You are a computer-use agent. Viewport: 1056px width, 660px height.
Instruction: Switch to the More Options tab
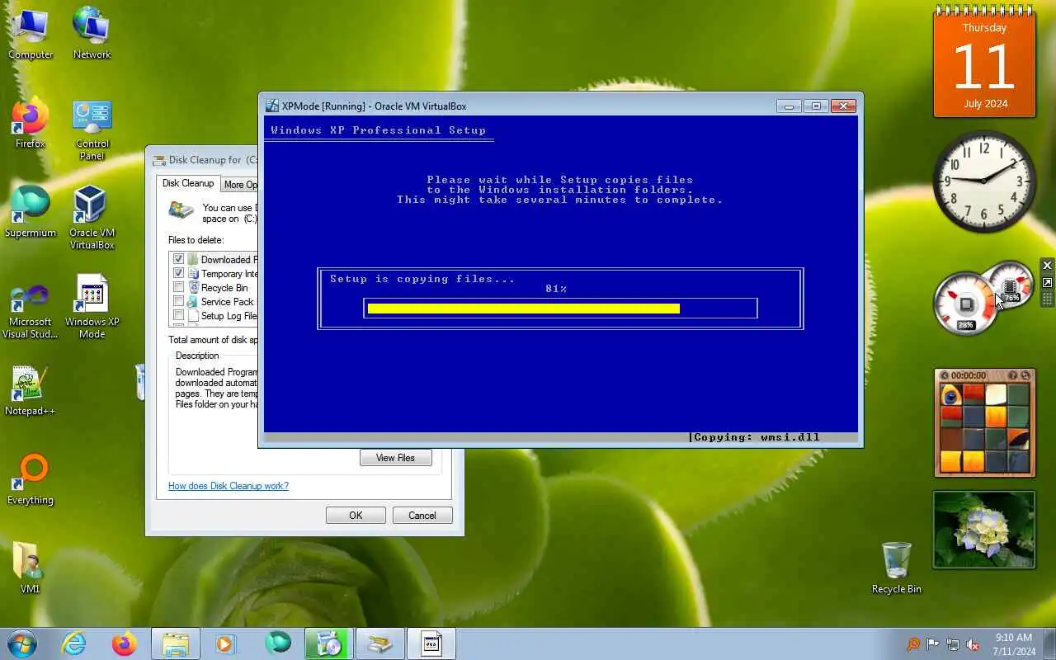pyautogui.click(x=239, y=185)
